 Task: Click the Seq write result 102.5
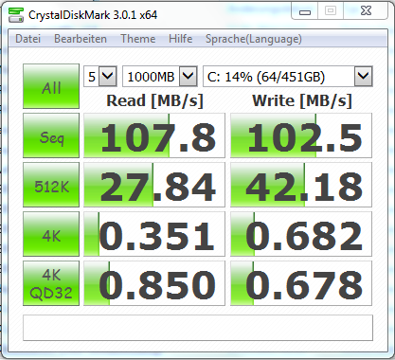[x=301, y=135]
